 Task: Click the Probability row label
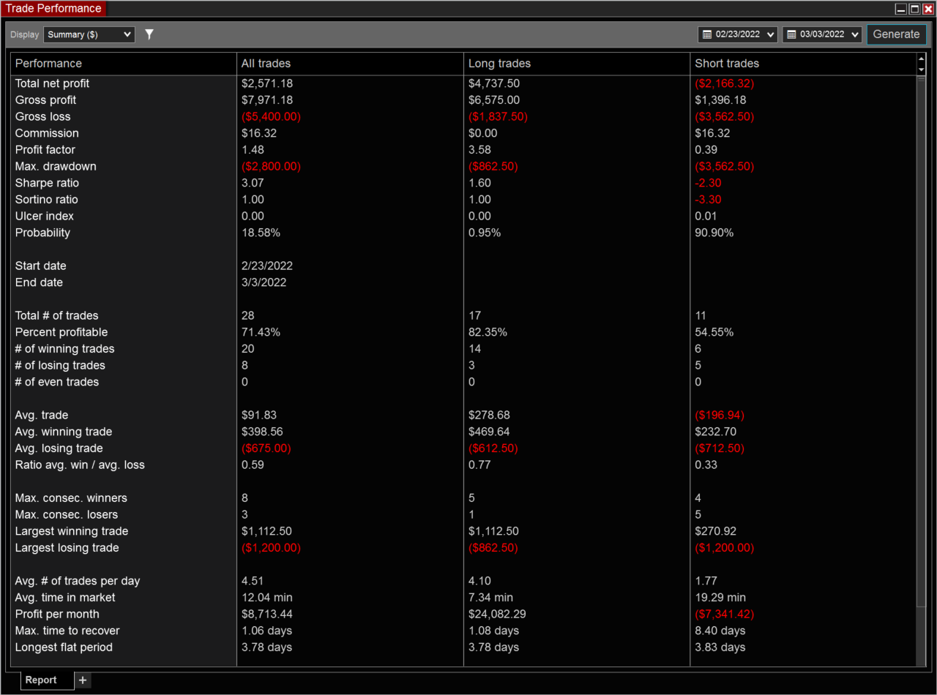pos(42,233)
